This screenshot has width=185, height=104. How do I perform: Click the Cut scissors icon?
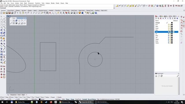[18, 13]
